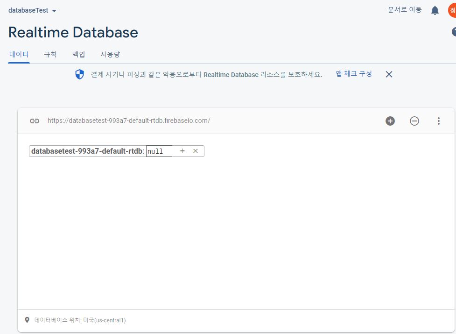Click the 데이터베이스 위치 text
Image resolution: width=456 pixels, height=334 pixels.
80,320
